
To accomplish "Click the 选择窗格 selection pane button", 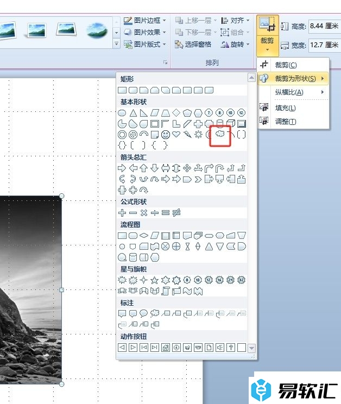I will (193, 45).
